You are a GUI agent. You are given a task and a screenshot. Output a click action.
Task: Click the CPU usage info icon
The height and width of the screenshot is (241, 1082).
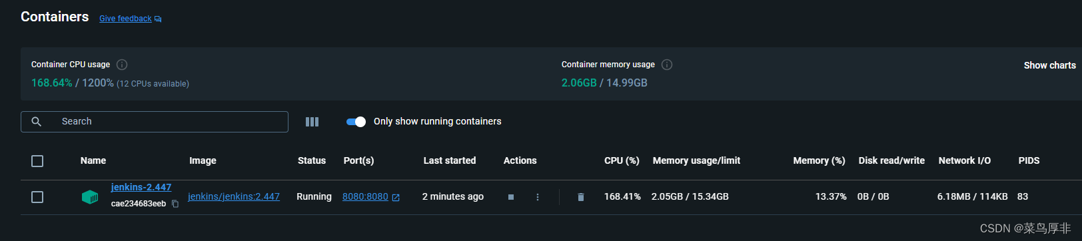pos(122,65)
